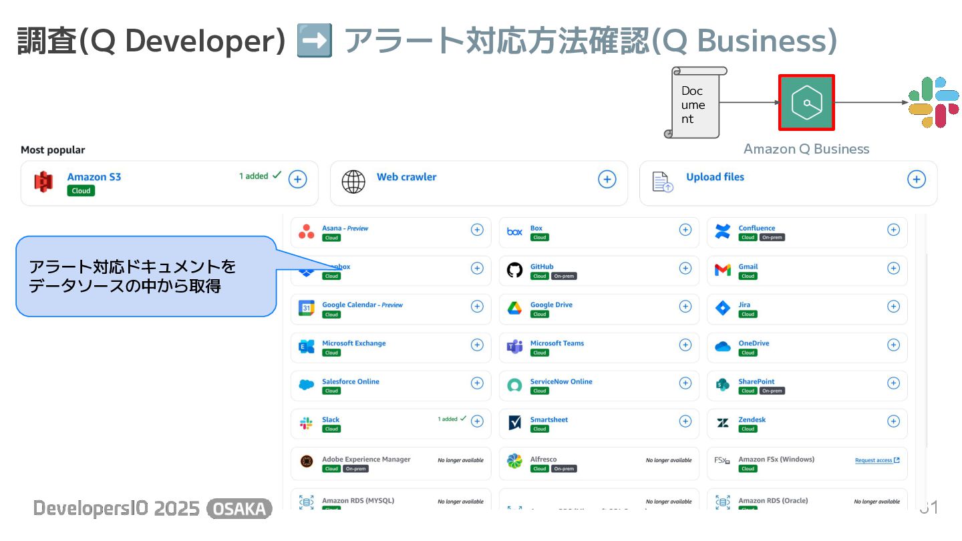This screenshot has height=541, width=962.
Task: Add Smartsheet using its plus button
Action: coord(685,421)
